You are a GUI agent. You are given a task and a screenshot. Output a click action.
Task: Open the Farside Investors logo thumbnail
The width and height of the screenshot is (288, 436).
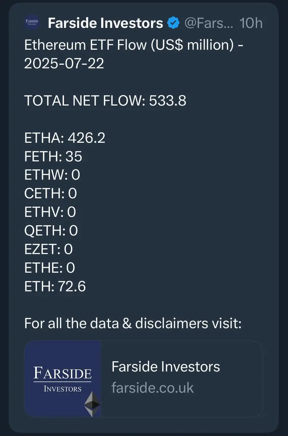pos(63,379)
